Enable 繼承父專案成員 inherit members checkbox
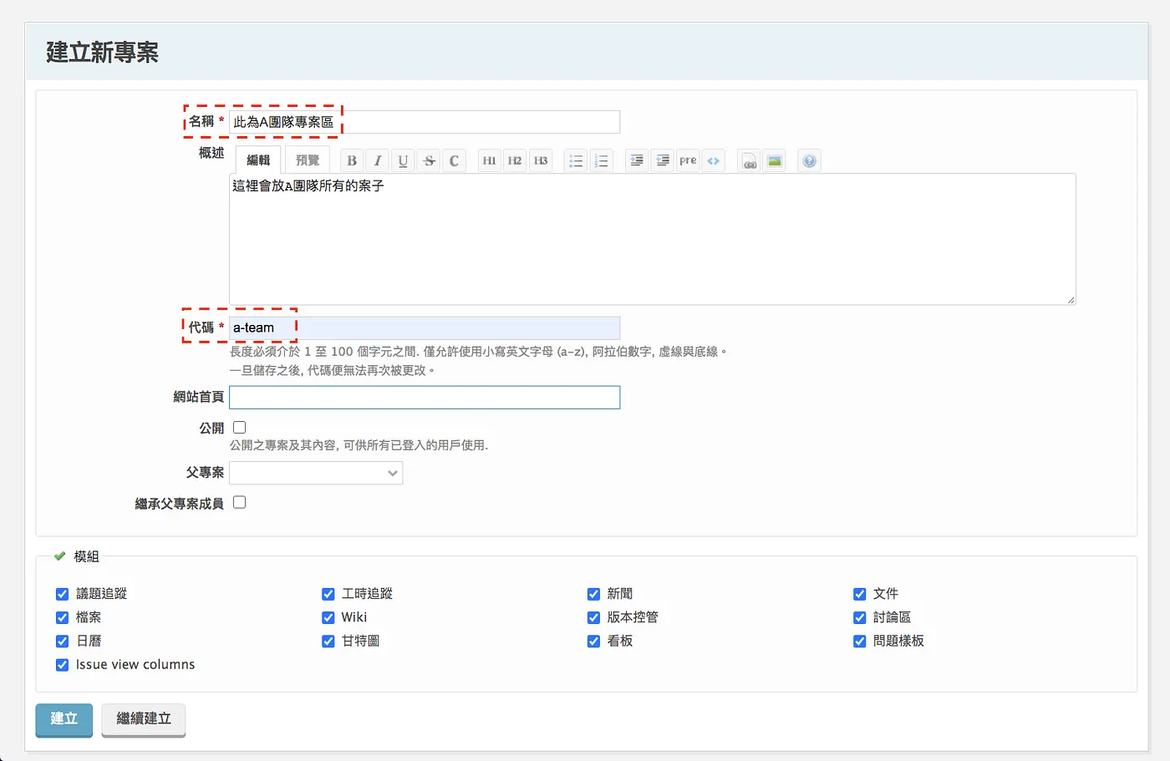This screenshot has width=1170, height=761. (240, 502)
